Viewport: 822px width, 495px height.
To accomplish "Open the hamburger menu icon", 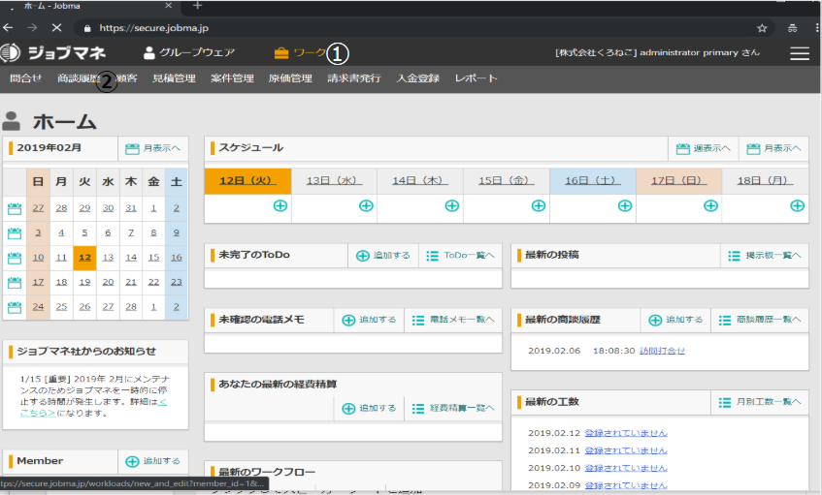I will (x=800, y=53).
